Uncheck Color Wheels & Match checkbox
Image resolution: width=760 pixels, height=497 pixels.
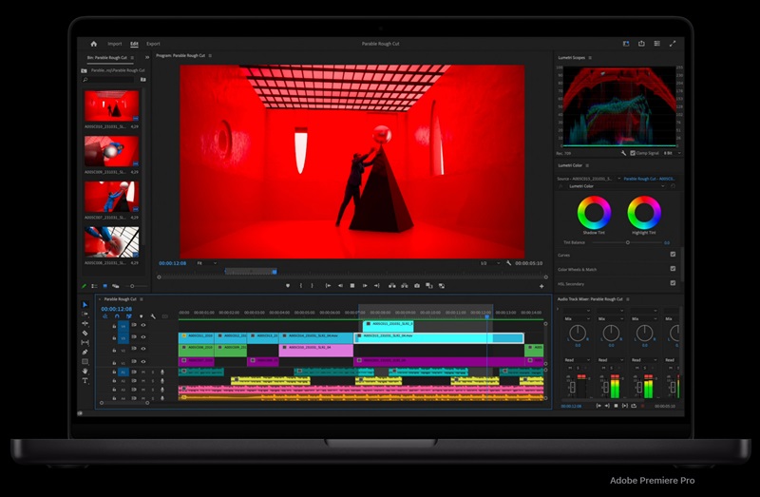click(673, 269)
